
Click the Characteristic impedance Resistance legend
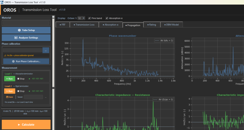[x=163, y=99]
